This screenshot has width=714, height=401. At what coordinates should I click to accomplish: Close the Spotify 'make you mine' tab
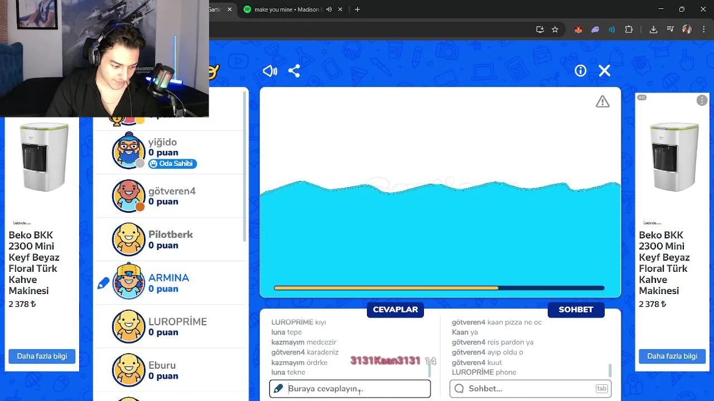(x=340, y=9)
